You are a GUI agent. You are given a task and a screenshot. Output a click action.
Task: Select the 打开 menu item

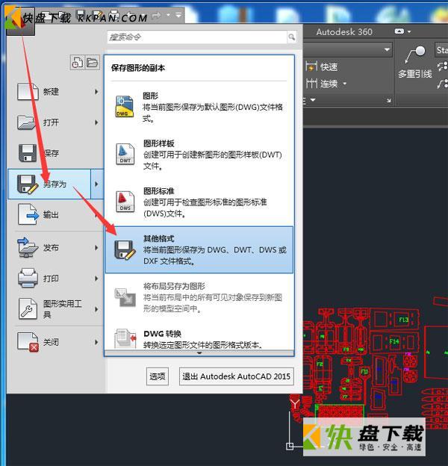click(55, 122)
